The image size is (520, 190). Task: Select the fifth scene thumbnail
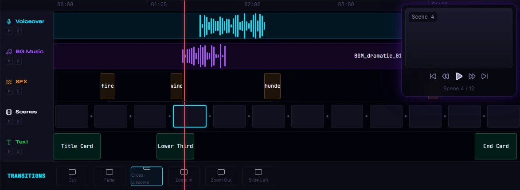229,116
